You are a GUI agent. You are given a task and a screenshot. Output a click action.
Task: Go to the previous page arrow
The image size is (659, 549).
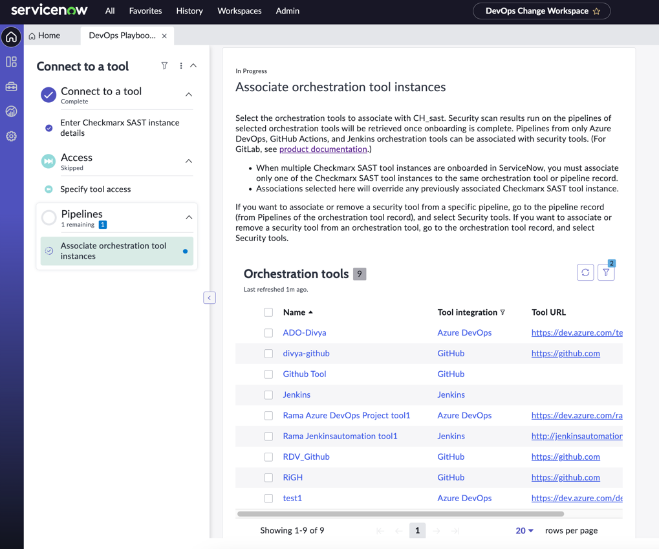(399, 531)
